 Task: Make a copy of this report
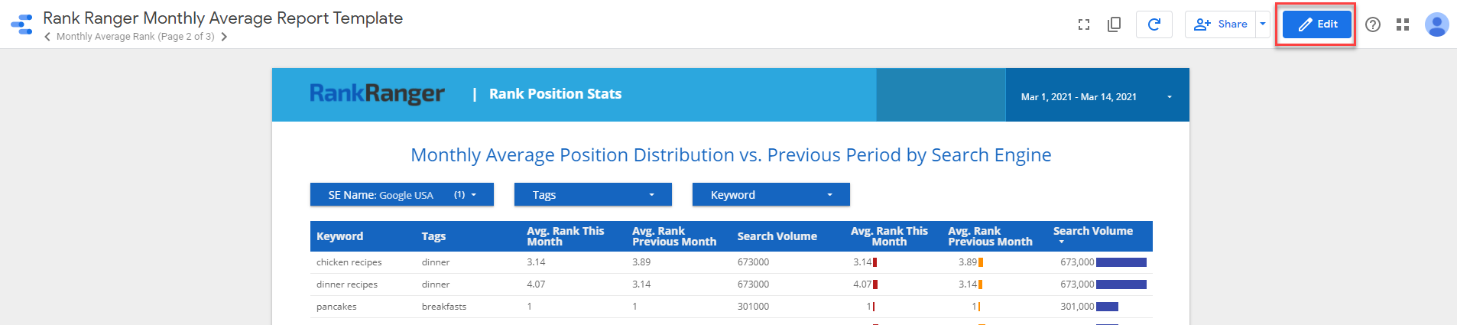[1114, 24]
